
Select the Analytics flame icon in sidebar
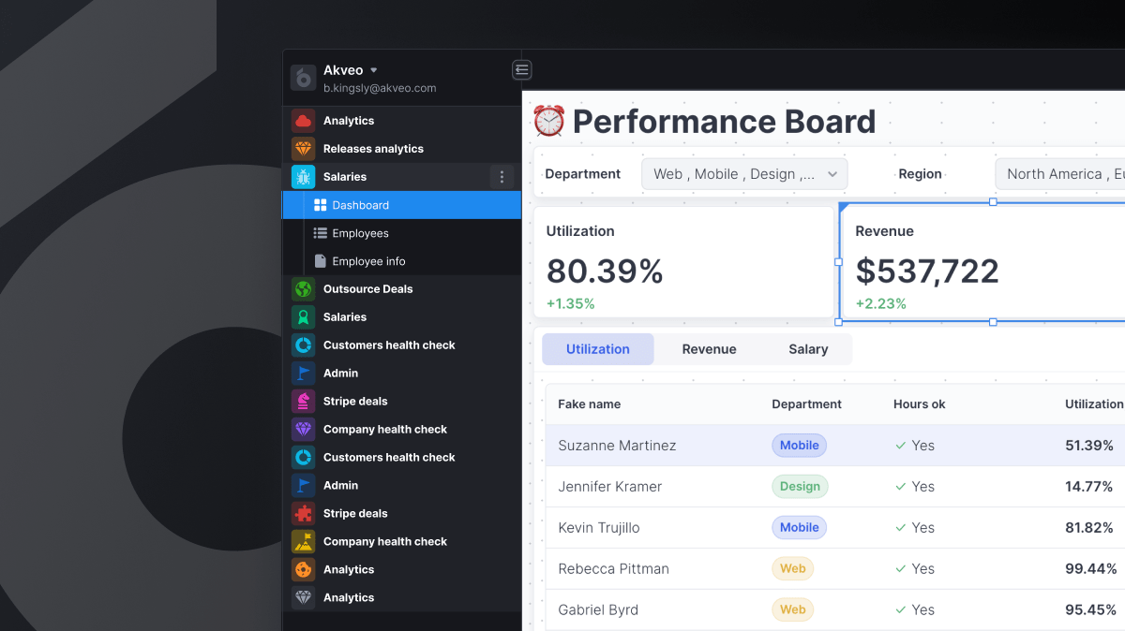[304, 120]
